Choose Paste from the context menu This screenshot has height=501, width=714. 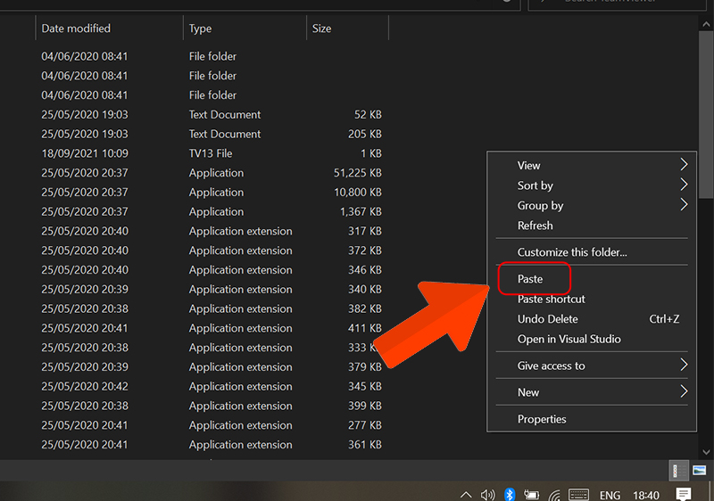(530, 279)
